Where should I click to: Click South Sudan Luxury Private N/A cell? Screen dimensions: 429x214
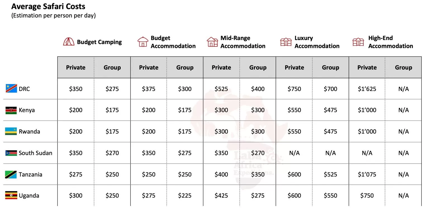[294, 153]
